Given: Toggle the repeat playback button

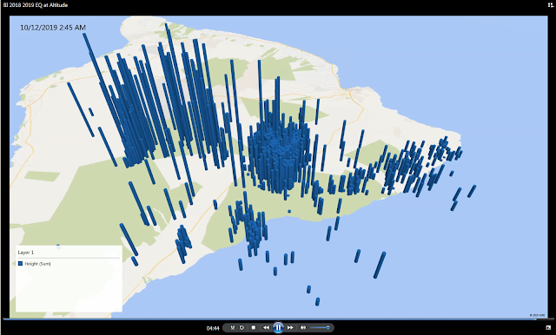Looking at the screenshot, I should (x=242, y=327).
